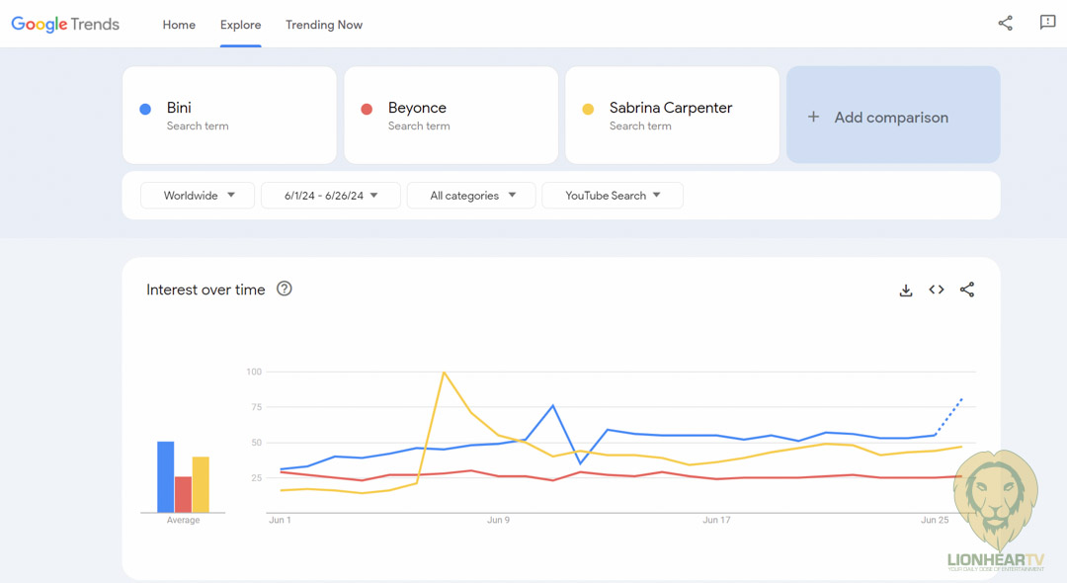The height and width of the screenshot is (583, 1067).
Task: Open the YouTube Search type dropdown
Action: click(x=612, y=196)
